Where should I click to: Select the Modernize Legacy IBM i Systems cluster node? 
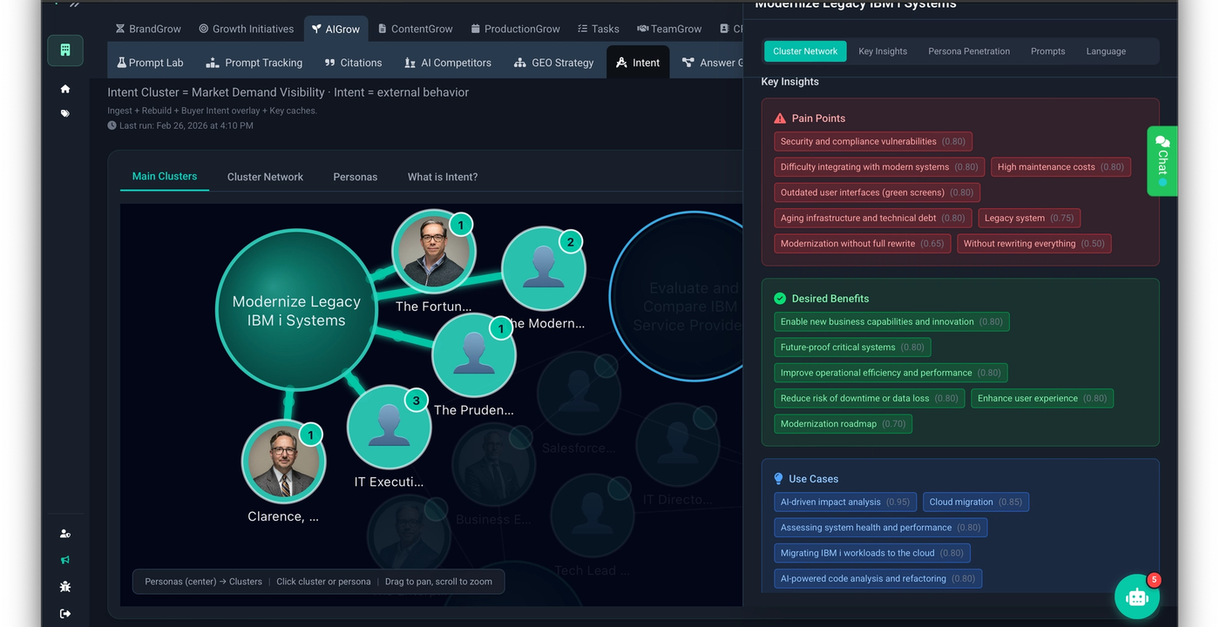pos(296,310)
